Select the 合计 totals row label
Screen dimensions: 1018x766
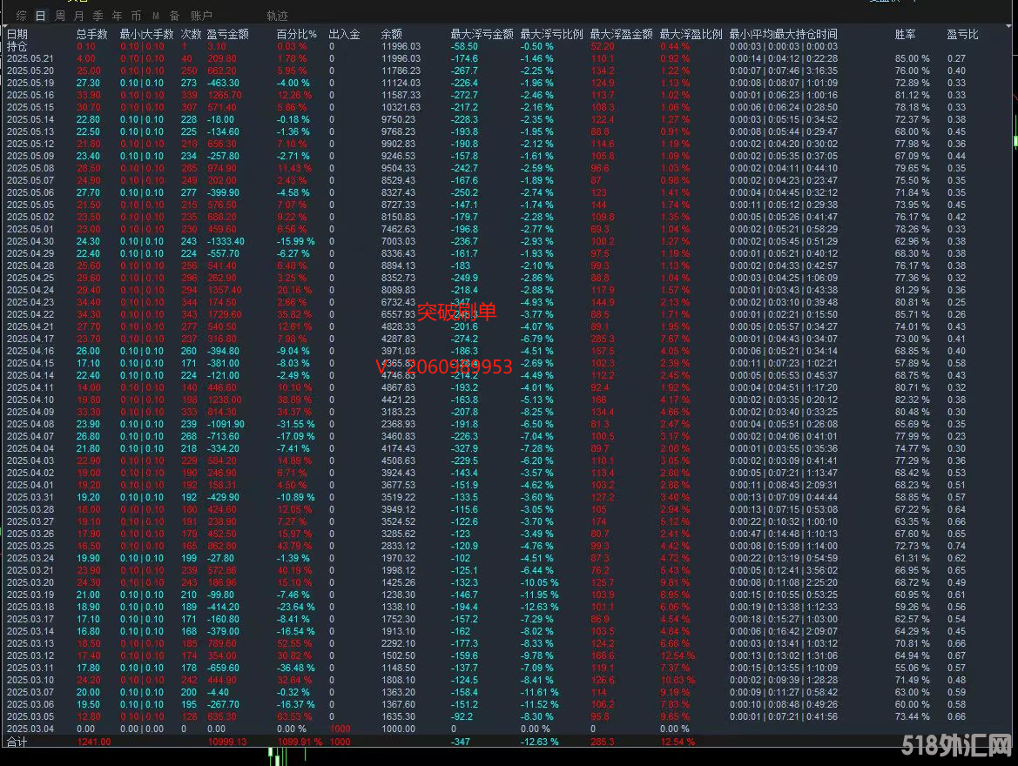(x=17, y=742)
